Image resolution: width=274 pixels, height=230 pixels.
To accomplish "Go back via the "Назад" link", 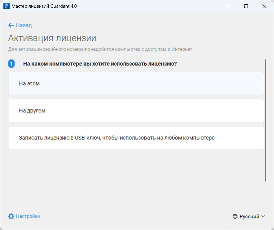I will [24, 25].
